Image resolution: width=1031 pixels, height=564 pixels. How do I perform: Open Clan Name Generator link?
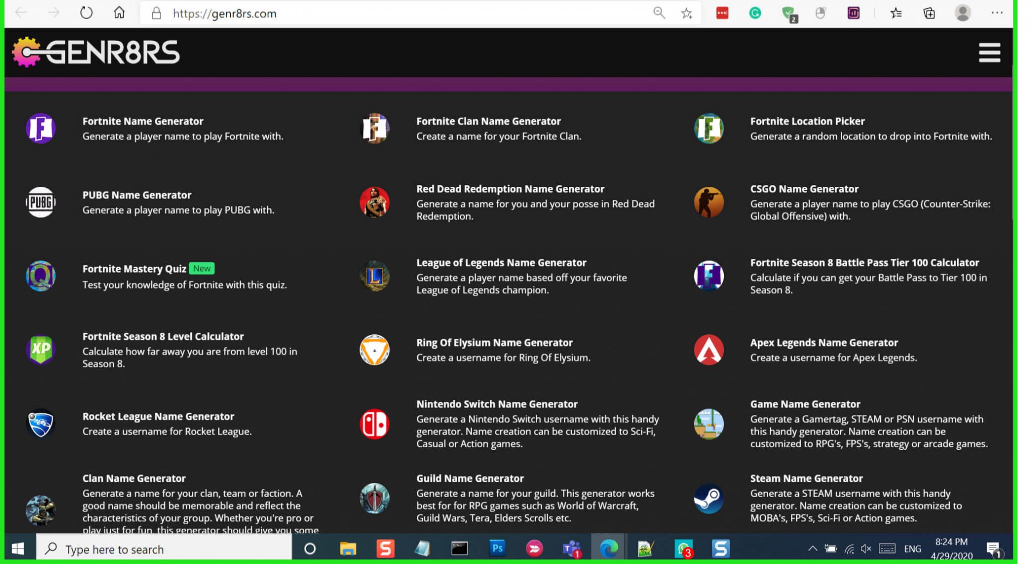[134, 478]
